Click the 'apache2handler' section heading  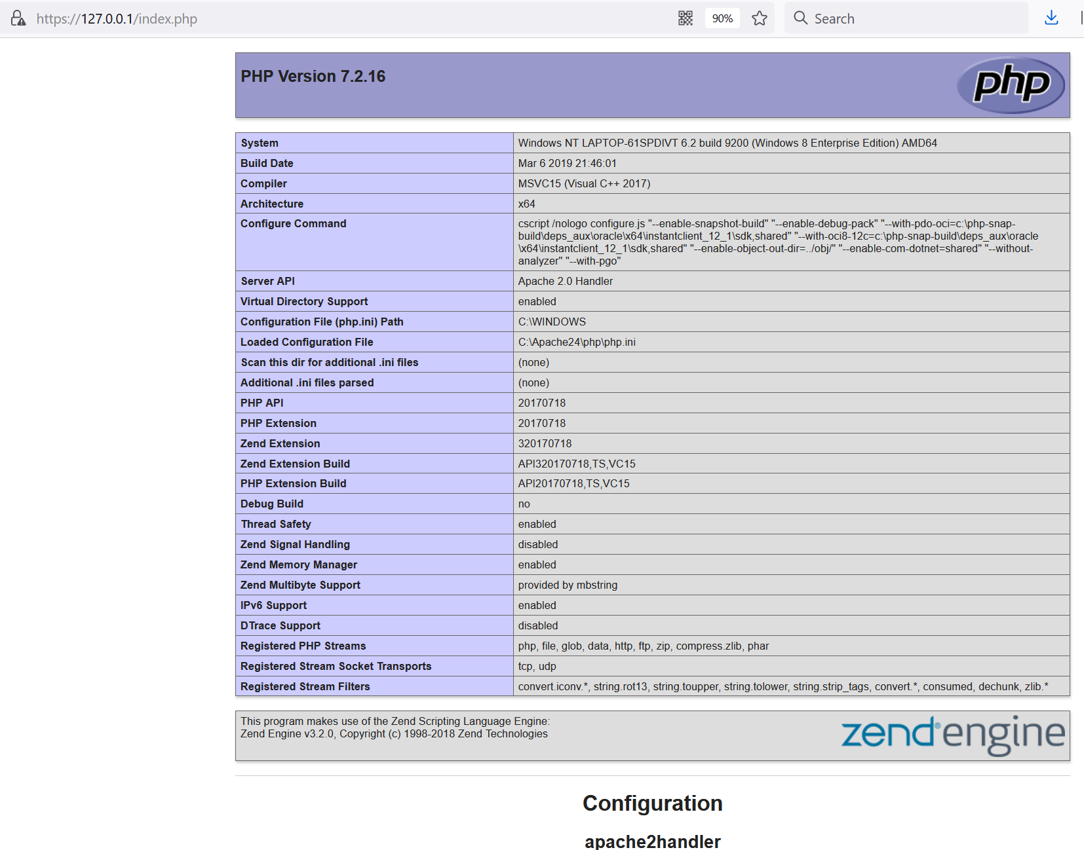pyautogui.click(x=653, y=841)
